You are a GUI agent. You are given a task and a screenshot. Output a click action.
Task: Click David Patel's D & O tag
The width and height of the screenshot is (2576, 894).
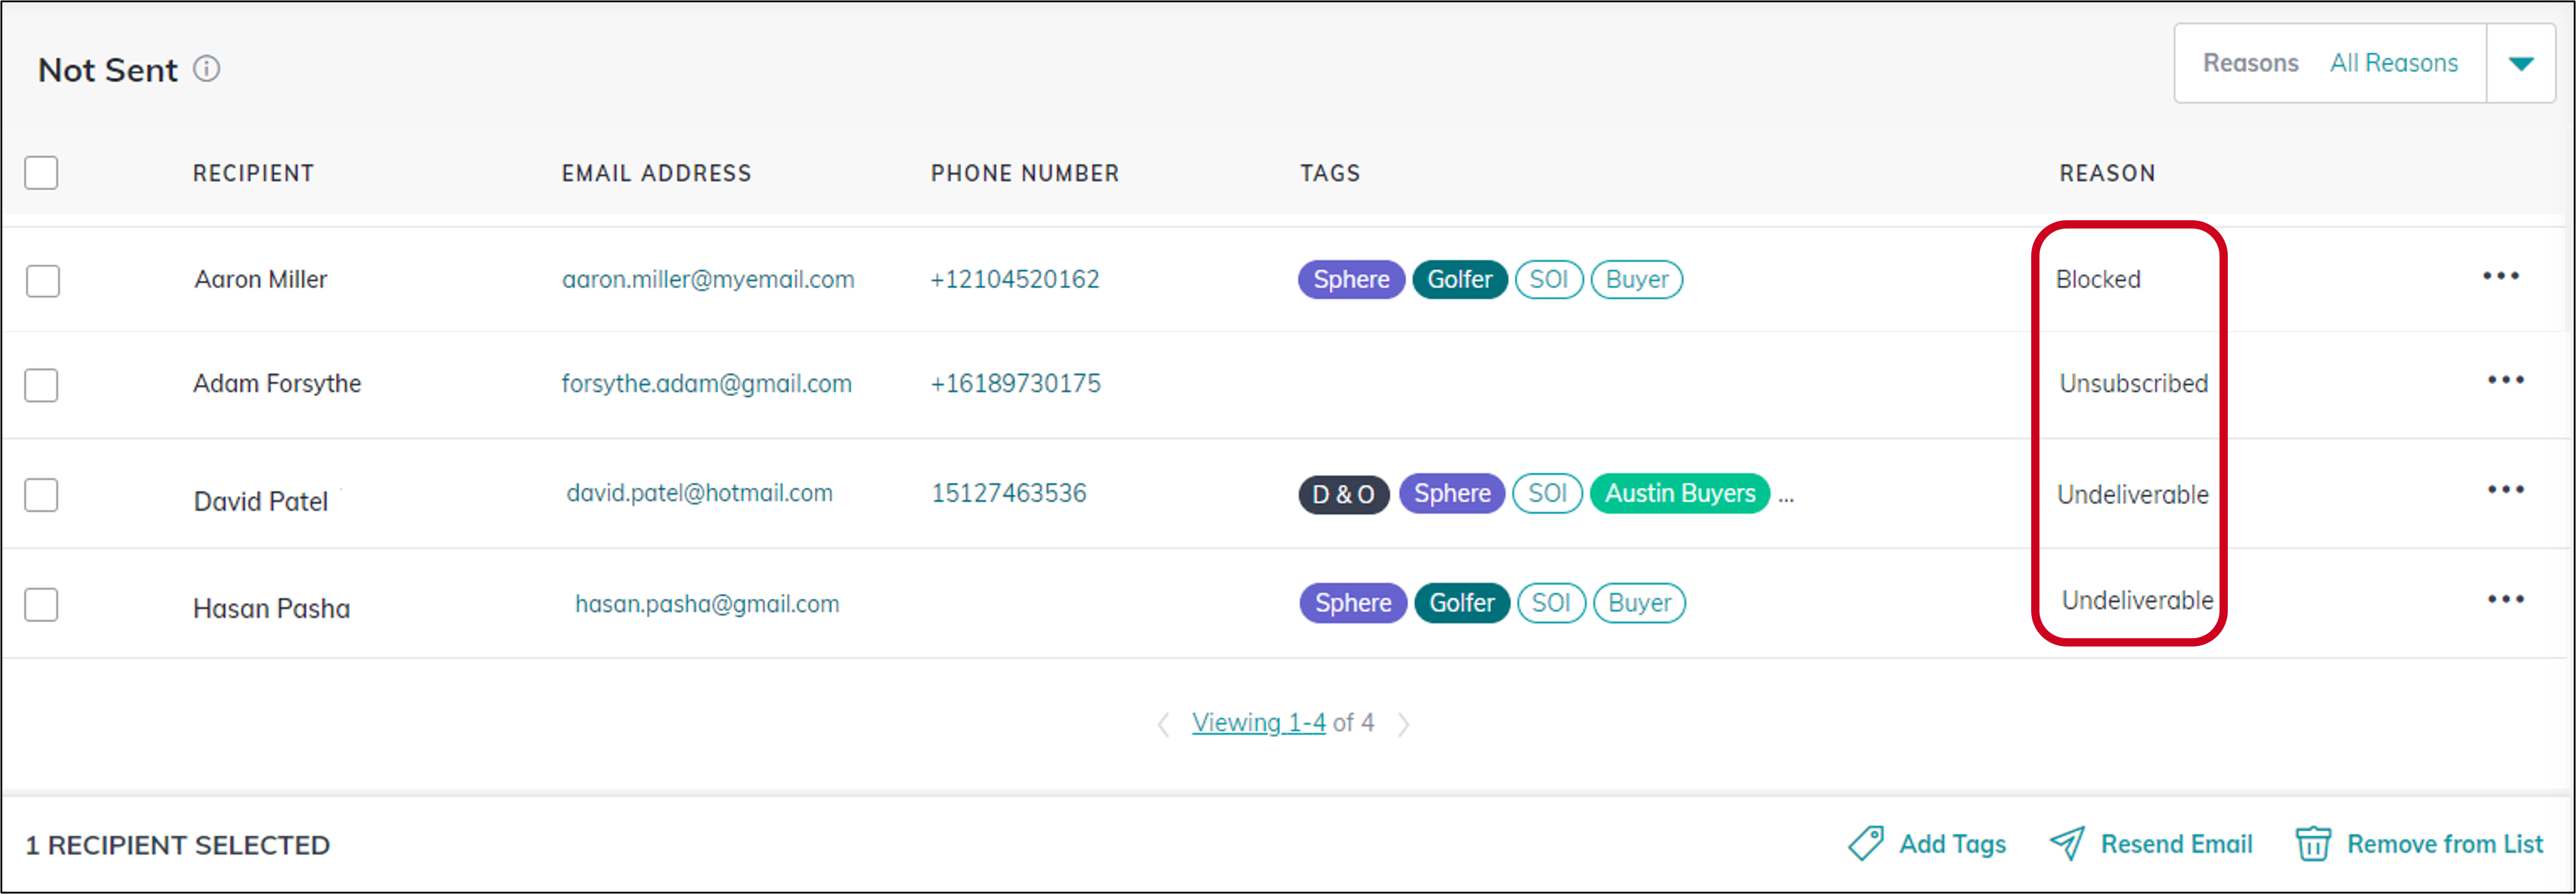tap(1343, 494)
